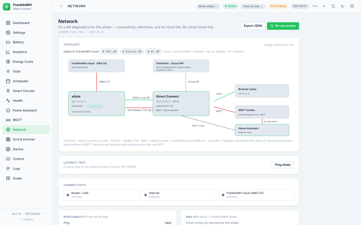This screenshot has height=225, width=361.
Task: Click the Smart Circuits plug icon
Action: [8, 91]
